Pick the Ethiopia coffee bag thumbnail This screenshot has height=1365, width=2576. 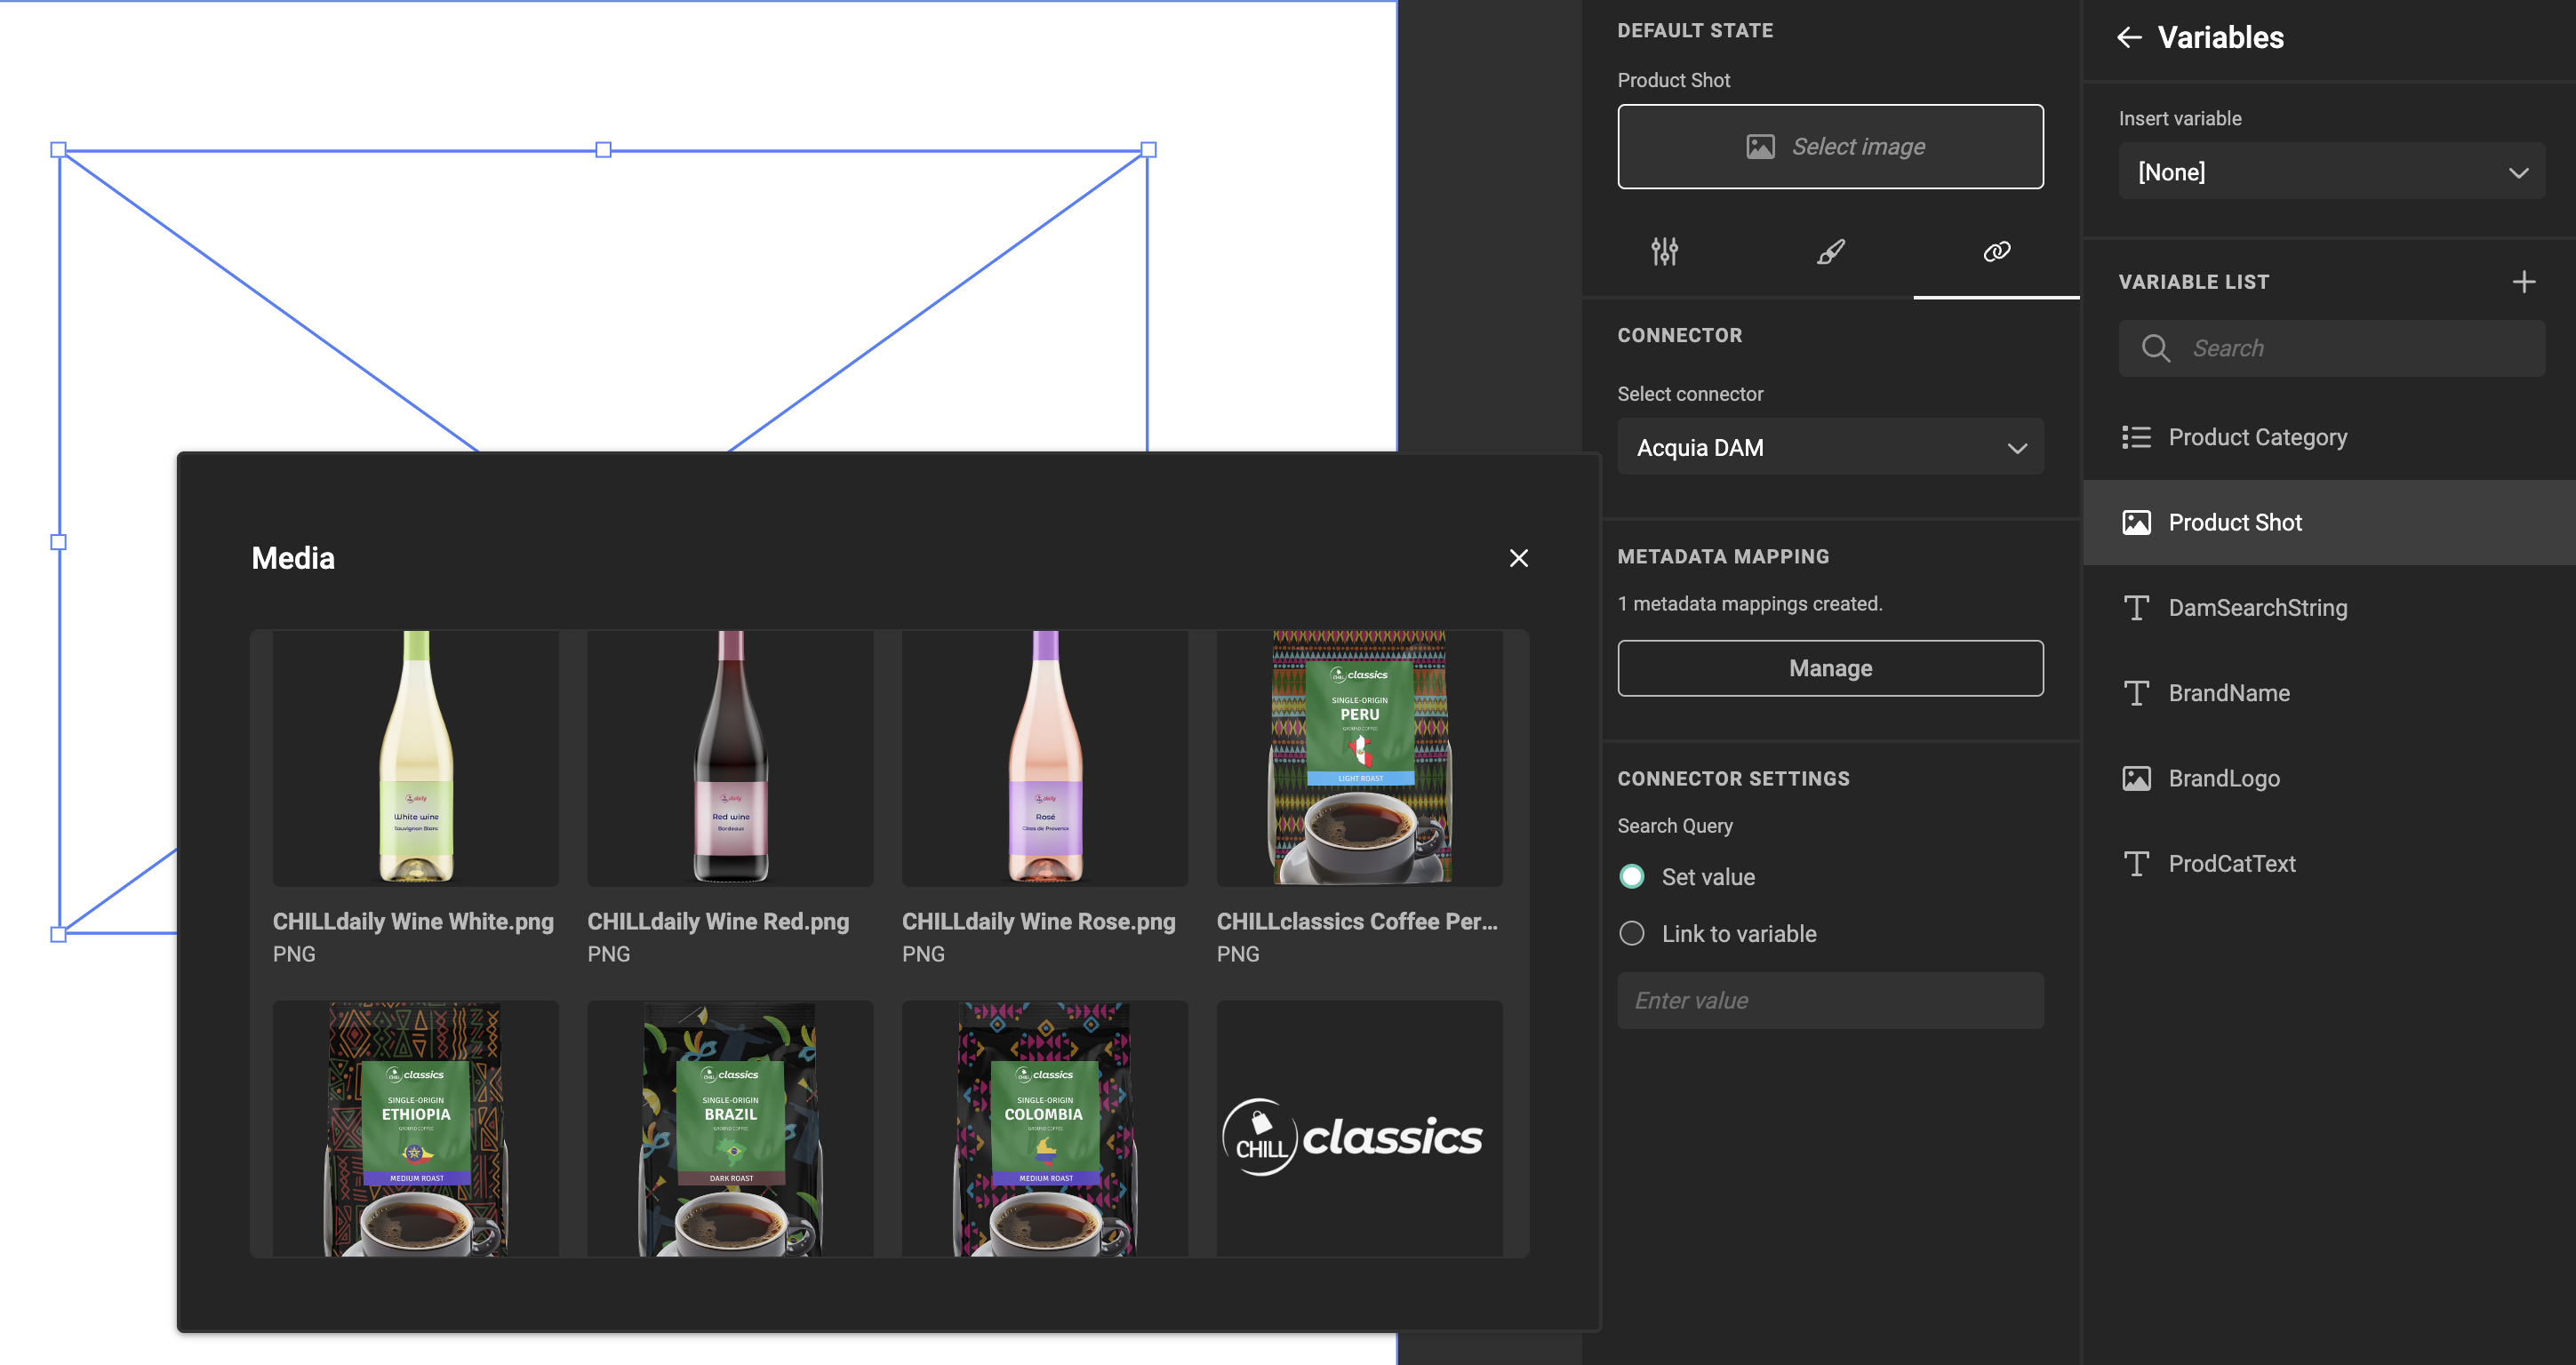(x=415, y=1129)
